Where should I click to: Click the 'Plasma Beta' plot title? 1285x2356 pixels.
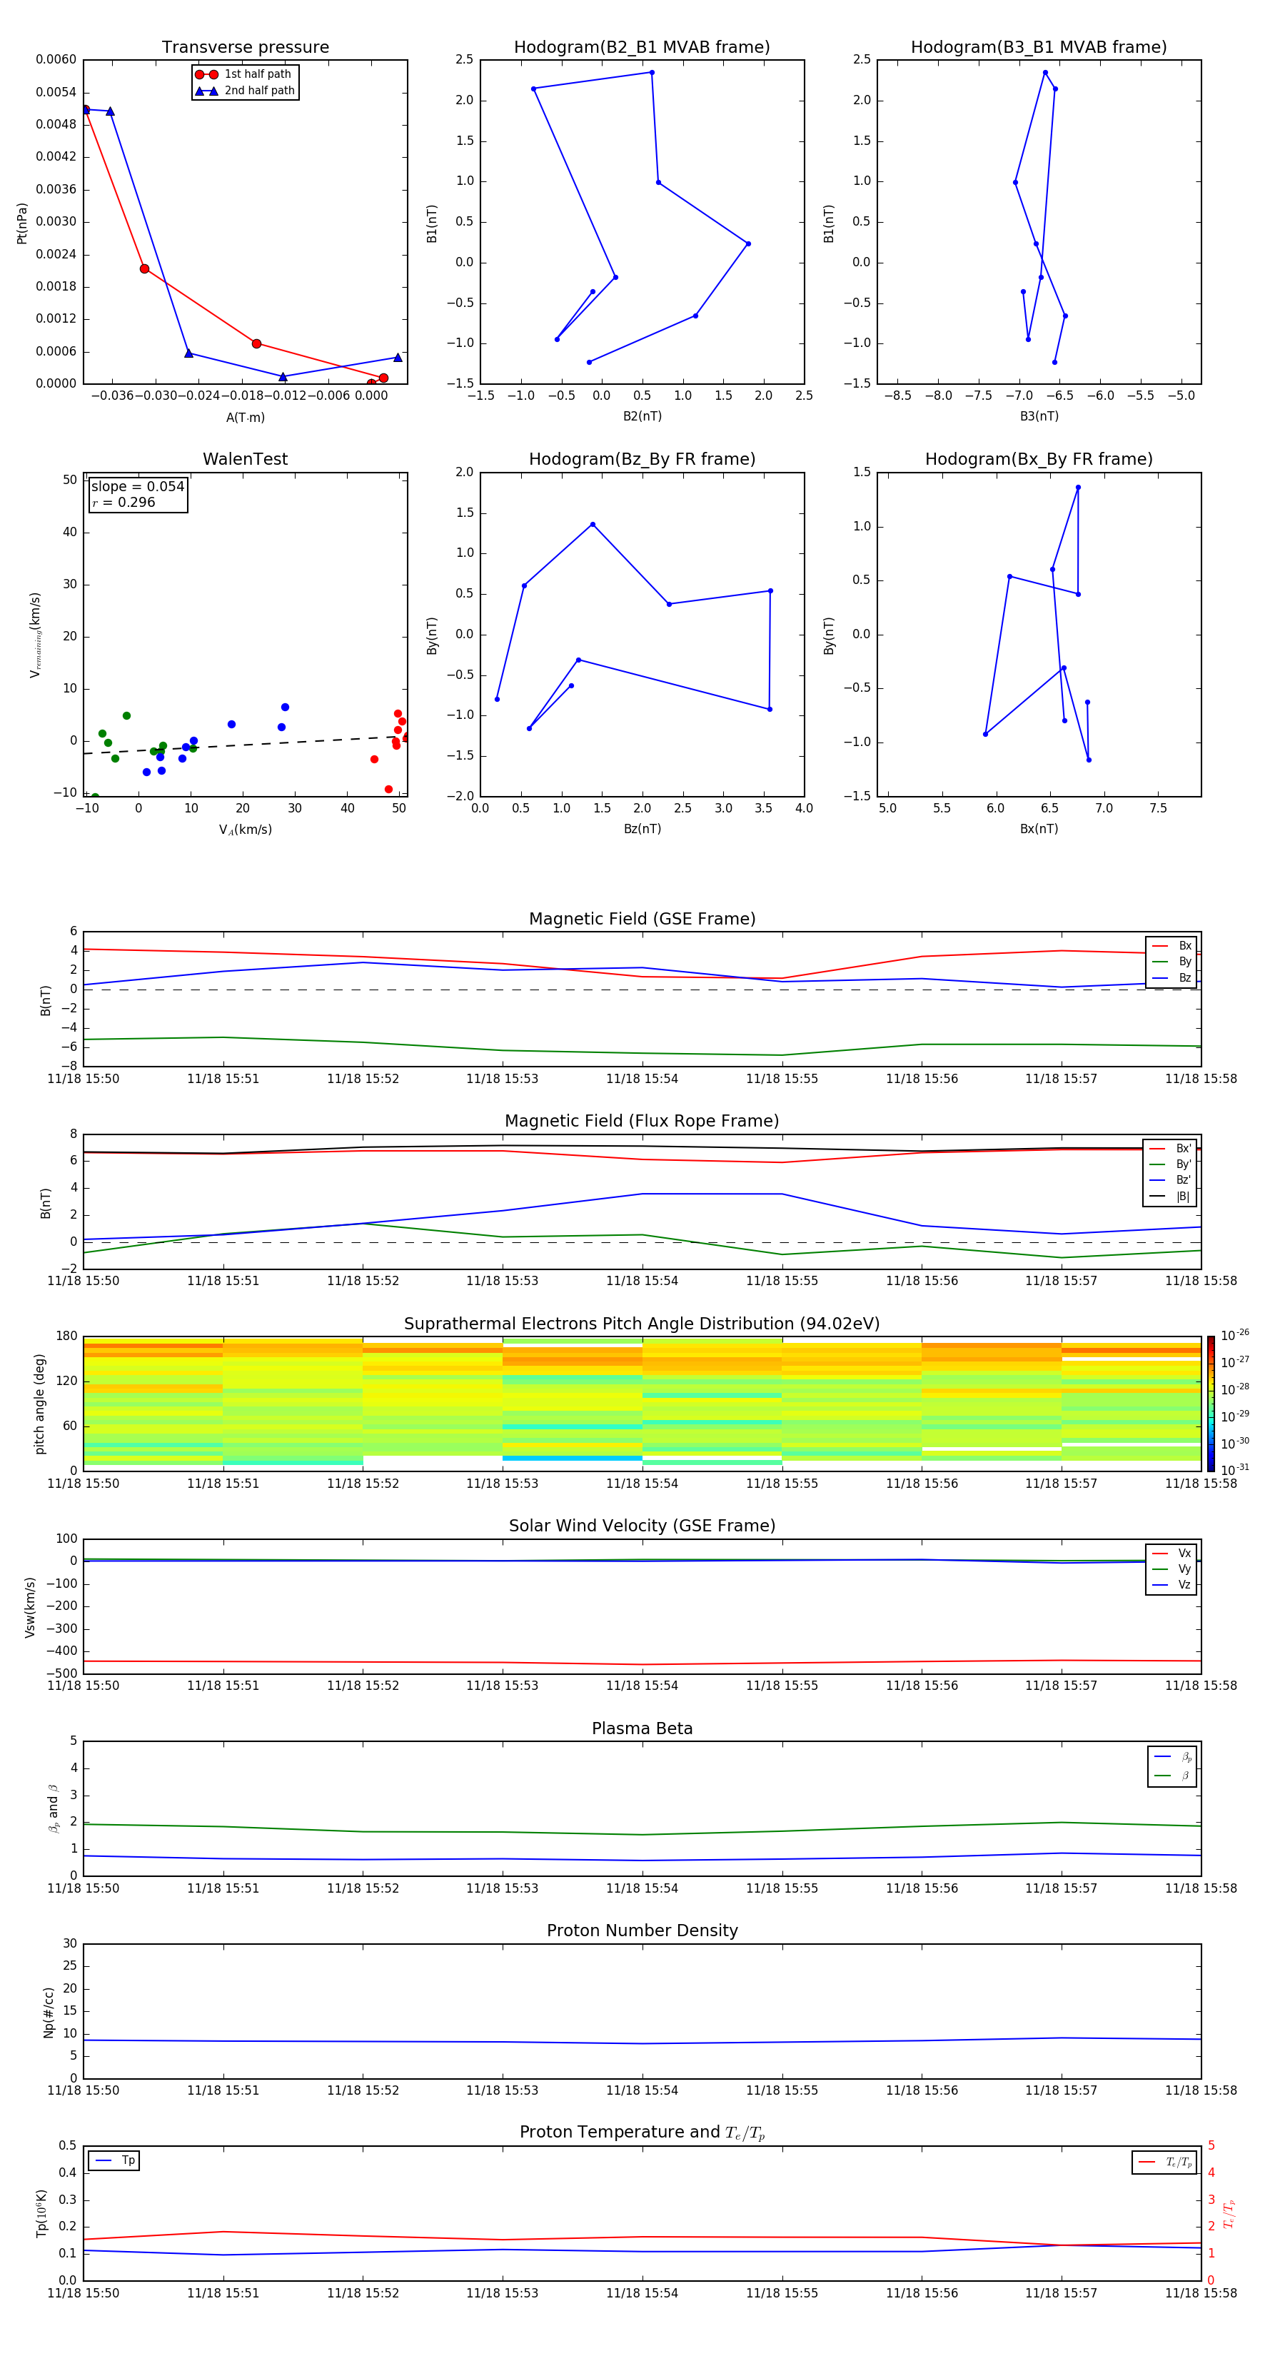[x=642, y=1728]
